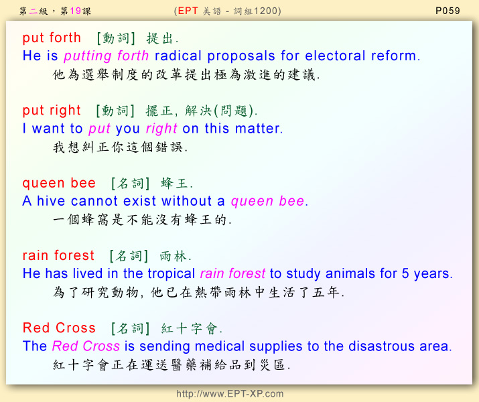
Task: Click the page number P059
Action: (448, 11)
